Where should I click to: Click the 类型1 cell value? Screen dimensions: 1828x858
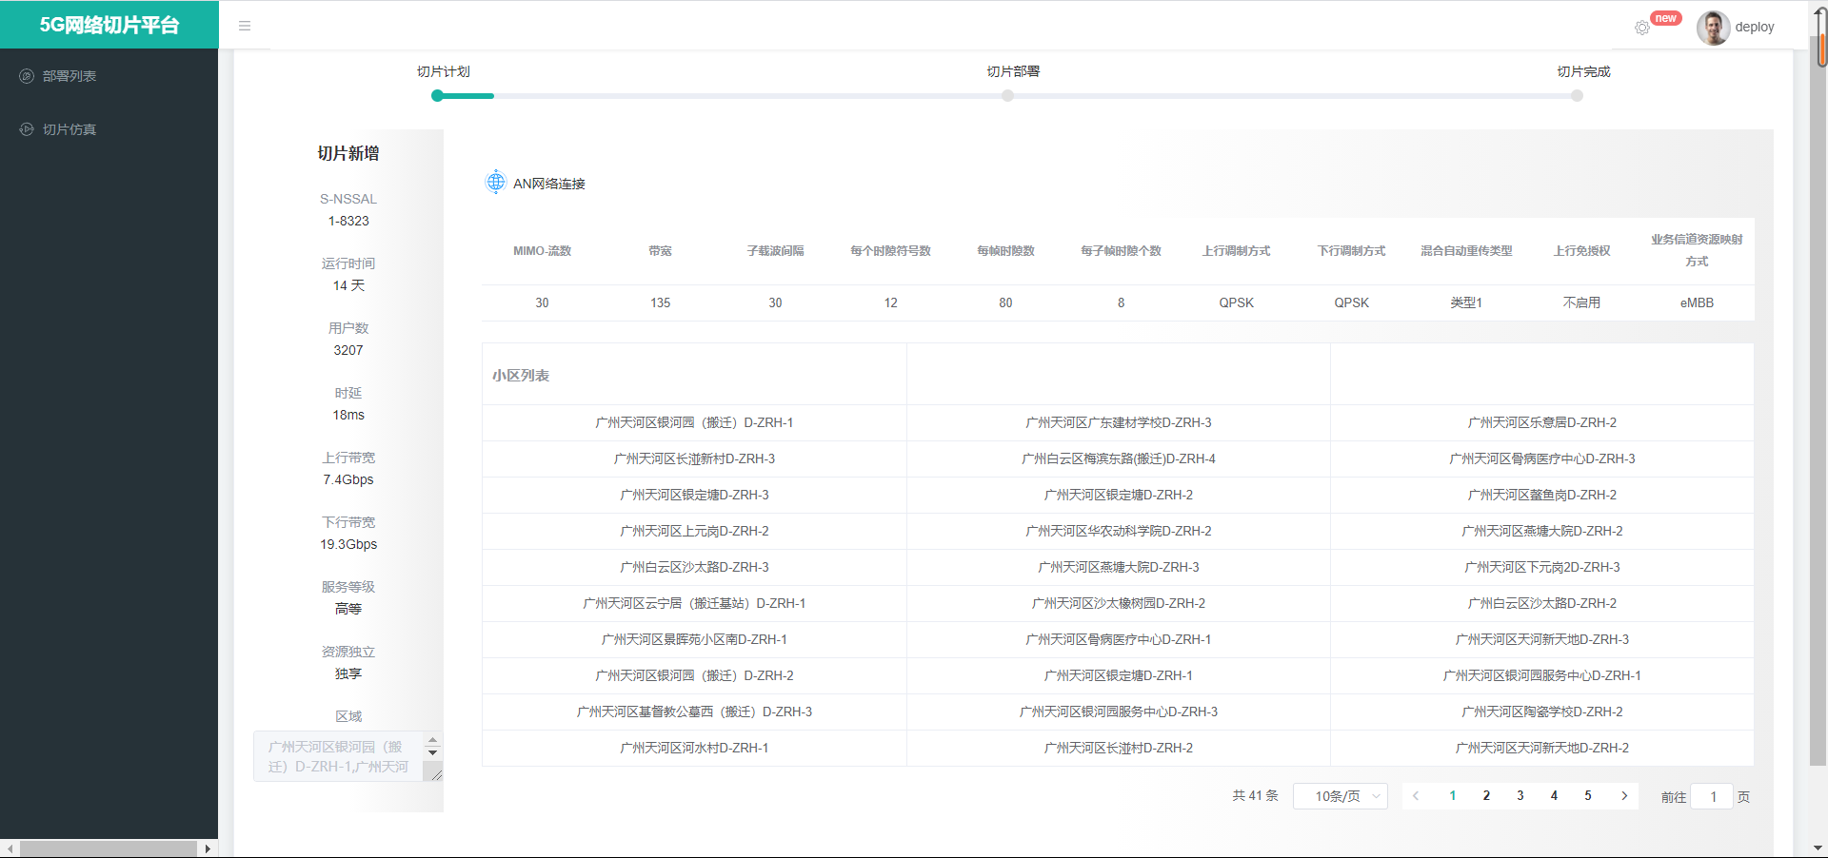click(1466, 302)
